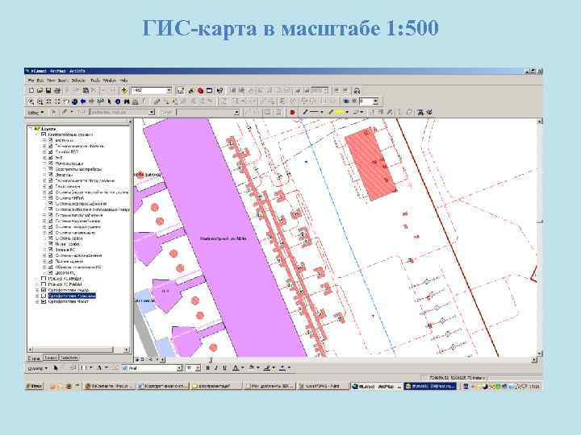Collapse the Слои data frame node
581x435 pixels.
pyautogui.click(x=31, y=129)
